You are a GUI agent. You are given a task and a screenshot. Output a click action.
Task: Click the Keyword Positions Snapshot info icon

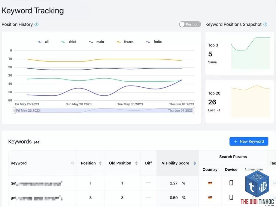(265, 24)
